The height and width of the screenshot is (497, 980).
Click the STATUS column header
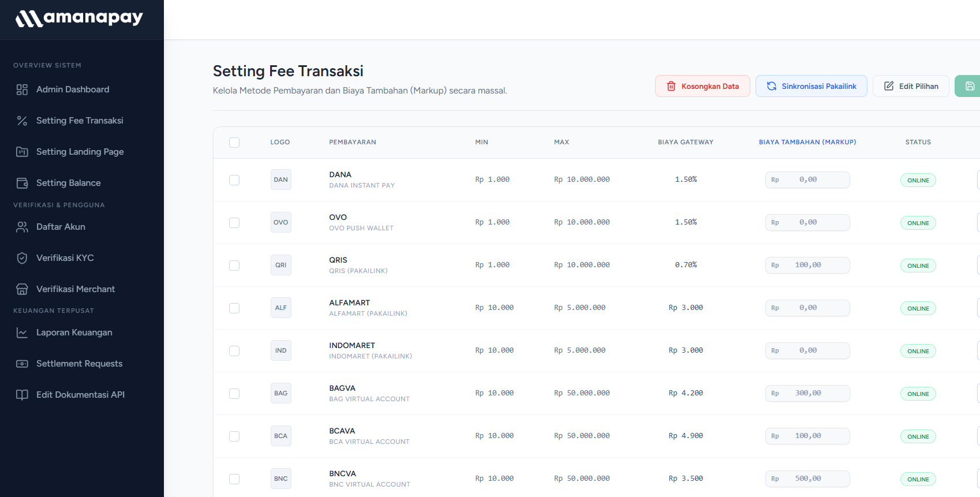coord(918,142)
